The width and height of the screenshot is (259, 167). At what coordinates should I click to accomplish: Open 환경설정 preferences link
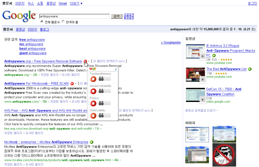(129, 18)
